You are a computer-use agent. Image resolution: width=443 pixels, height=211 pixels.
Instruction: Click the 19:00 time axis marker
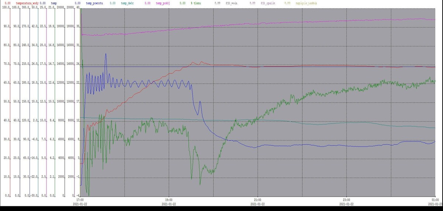(x=169, y=199)
